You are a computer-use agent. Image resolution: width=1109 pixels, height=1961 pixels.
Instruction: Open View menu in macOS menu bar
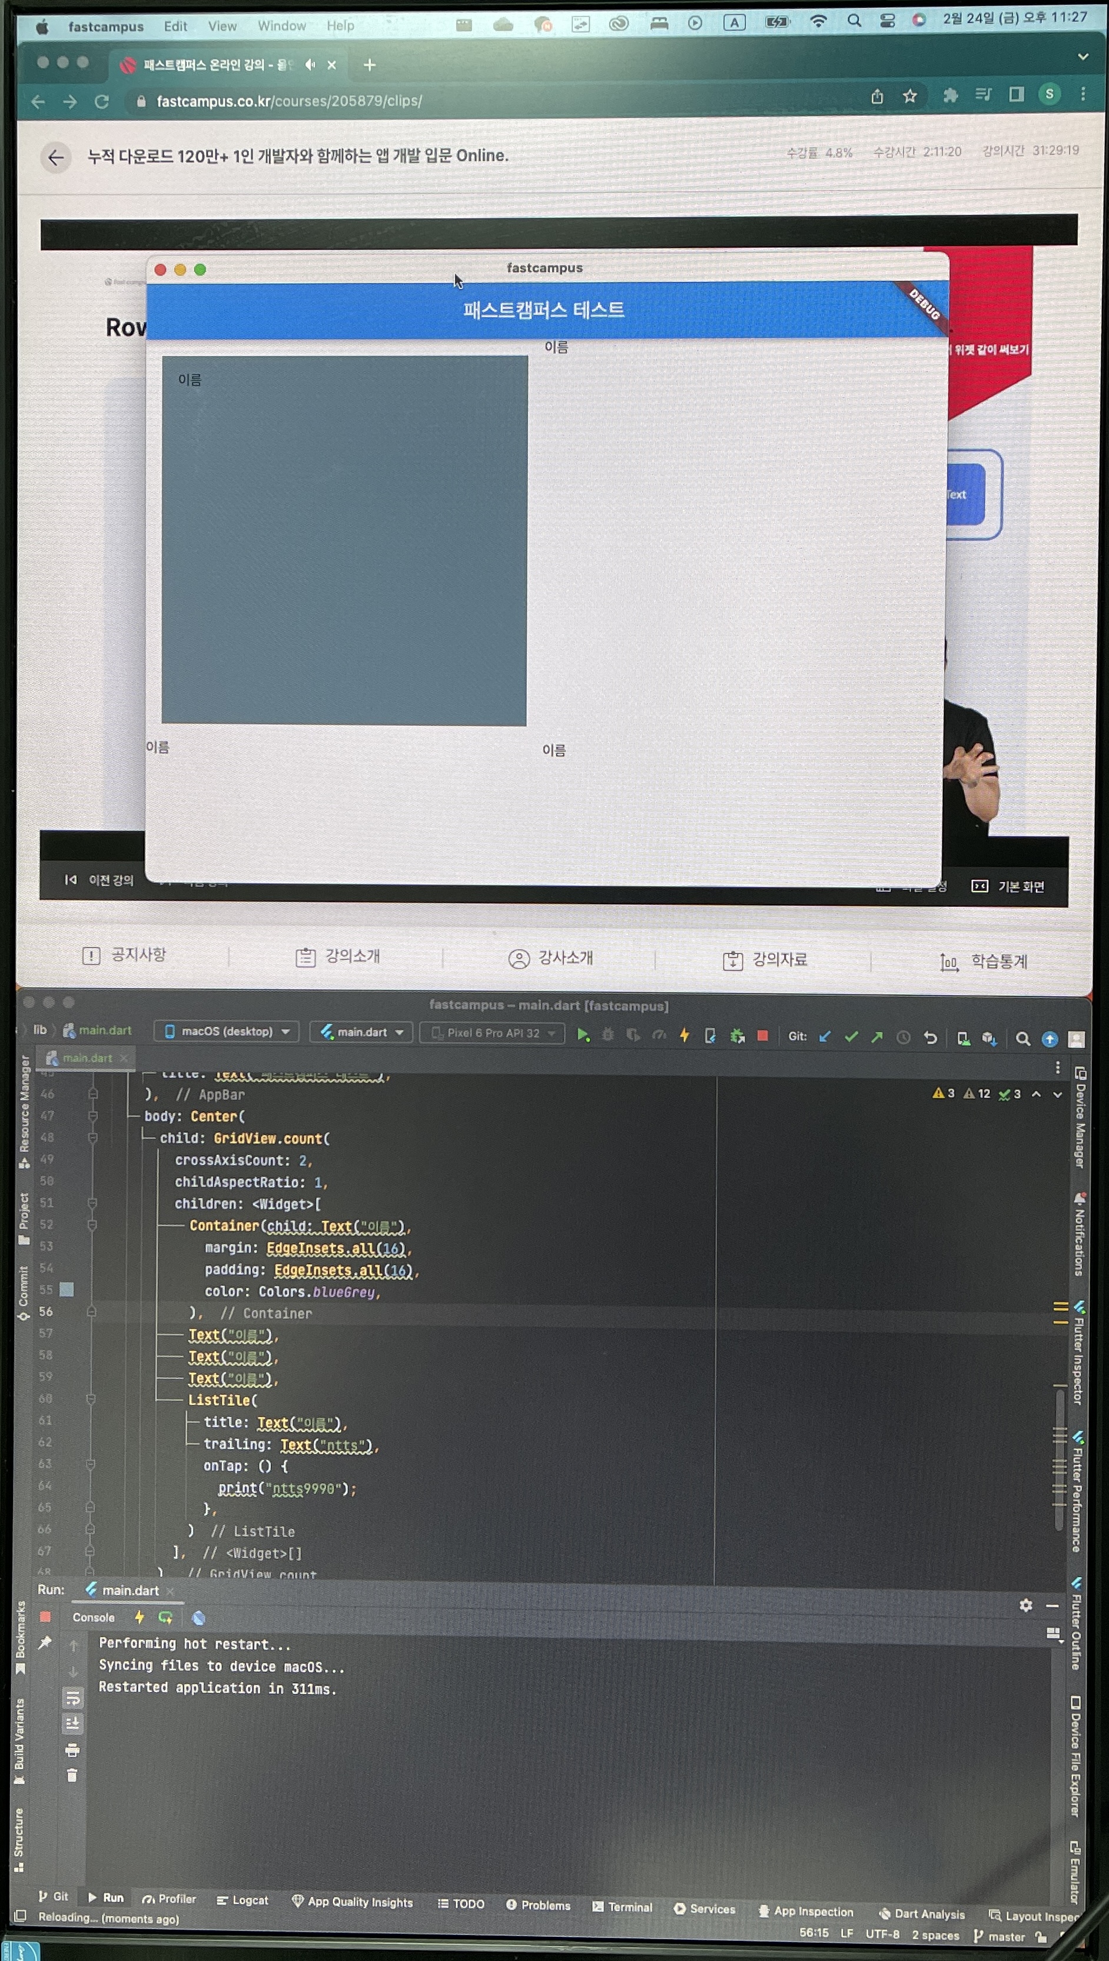click(x=223, y=26)
